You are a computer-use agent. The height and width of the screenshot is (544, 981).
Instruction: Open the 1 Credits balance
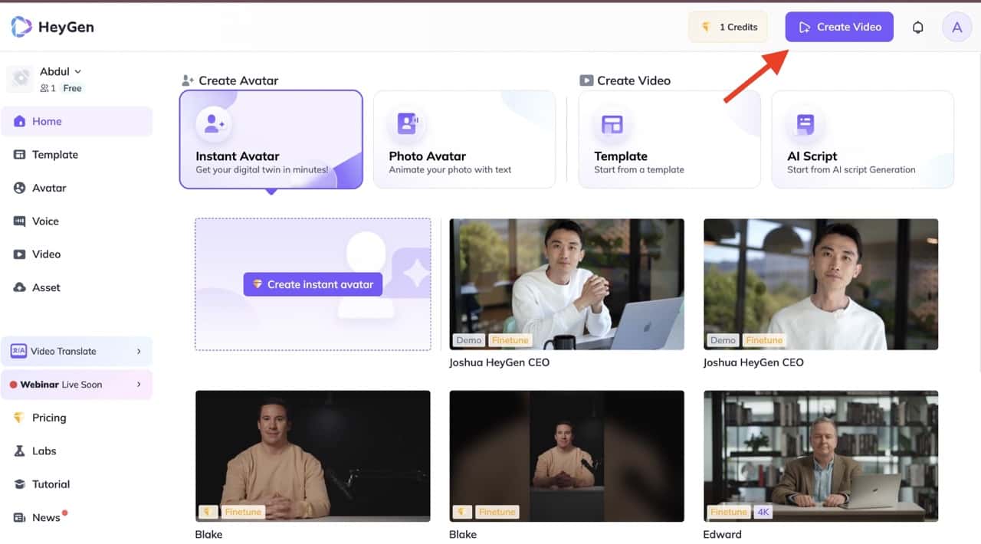point(728,26)
